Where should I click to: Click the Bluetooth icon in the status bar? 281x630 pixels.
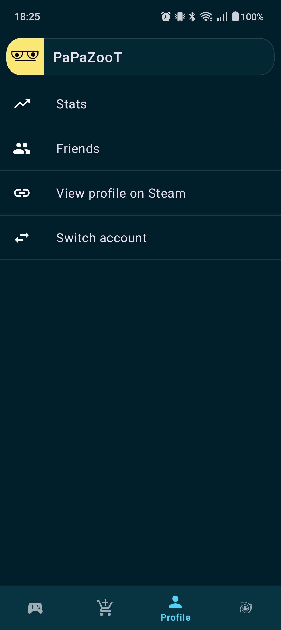(193, 16)
